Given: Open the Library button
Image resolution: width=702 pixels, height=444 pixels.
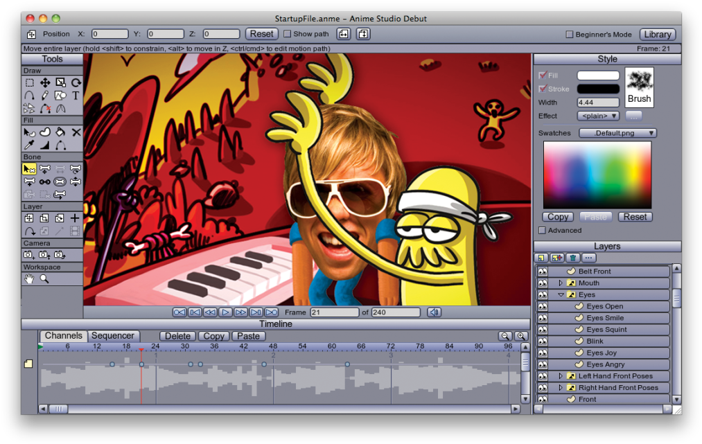Looking at the screenshot, I should tap(657, 35).
